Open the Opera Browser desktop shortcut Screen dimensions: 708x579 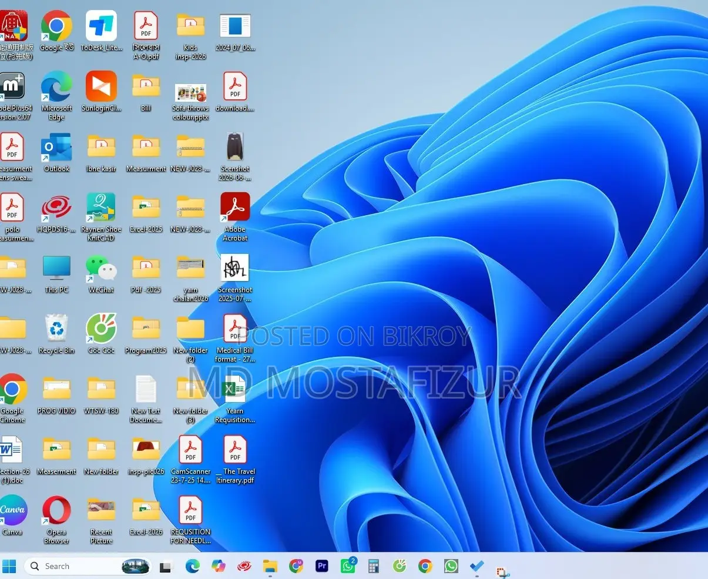[x=56, y=520]
